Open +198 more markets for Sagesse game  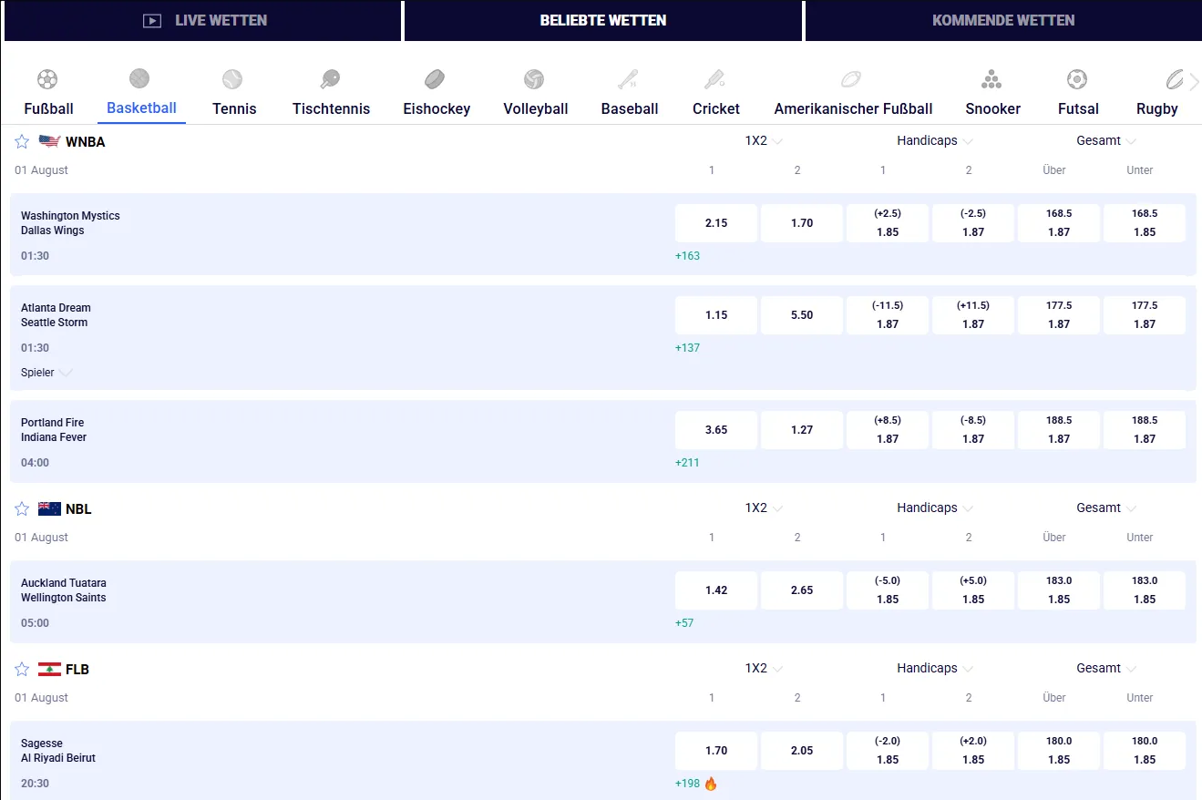pyautogui.click(x=687, y=784)
